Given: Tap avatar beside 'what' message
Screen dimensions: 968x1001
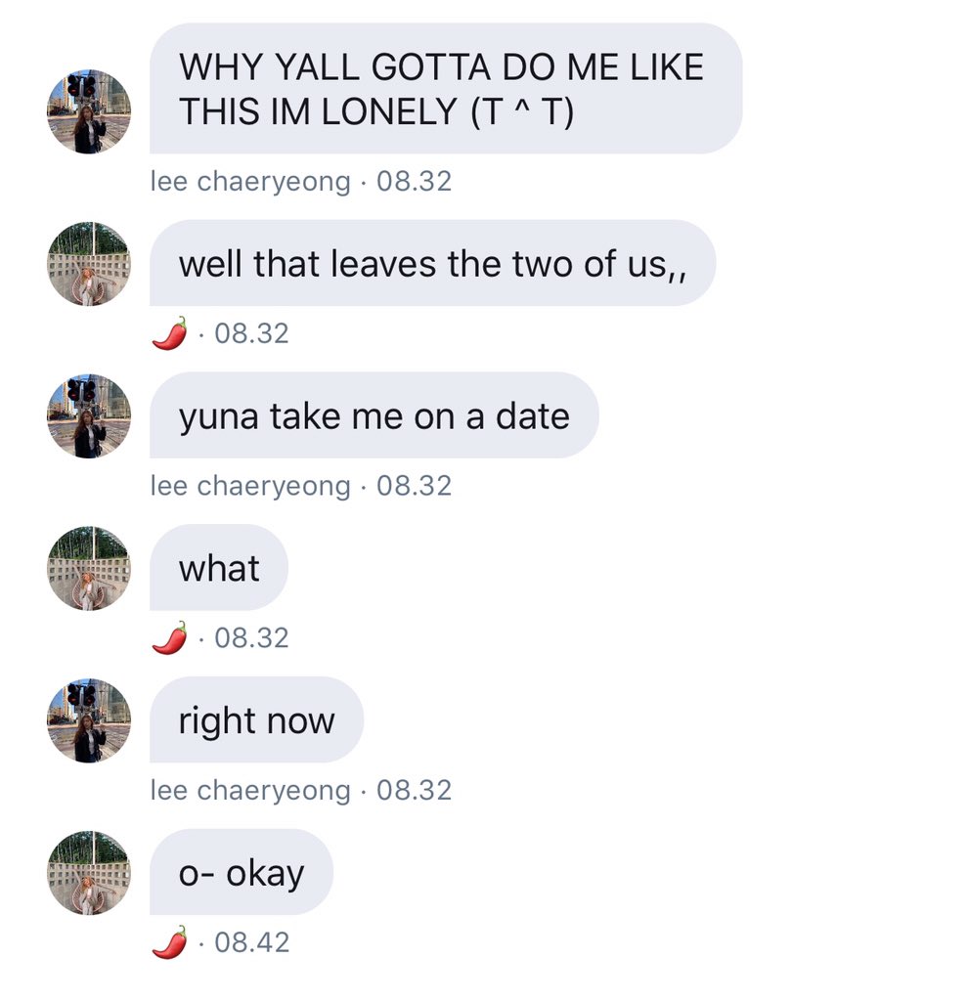Looking at the screenshot, I should point(89,568).
